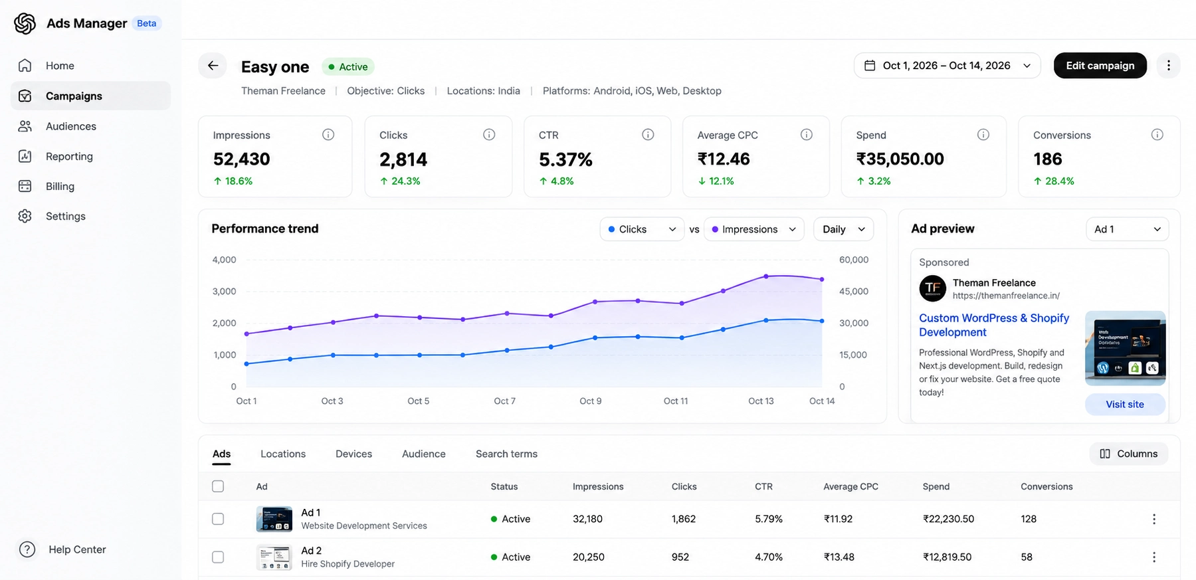This screenshot has height=580, width=1196.
Task: Show info for Average CPC metric
Action: (x=807, y=135)
